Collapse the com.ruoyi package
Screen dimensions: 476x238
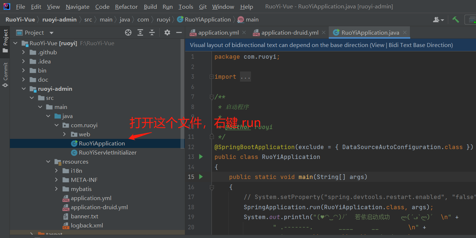pyautogui.click(x=57, y=125)
